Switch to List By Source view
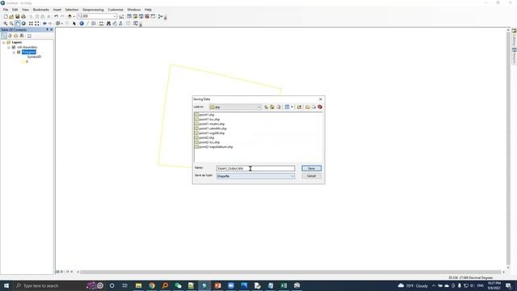The width and height of the screenshot is (517, 291). tap(10, 36)
